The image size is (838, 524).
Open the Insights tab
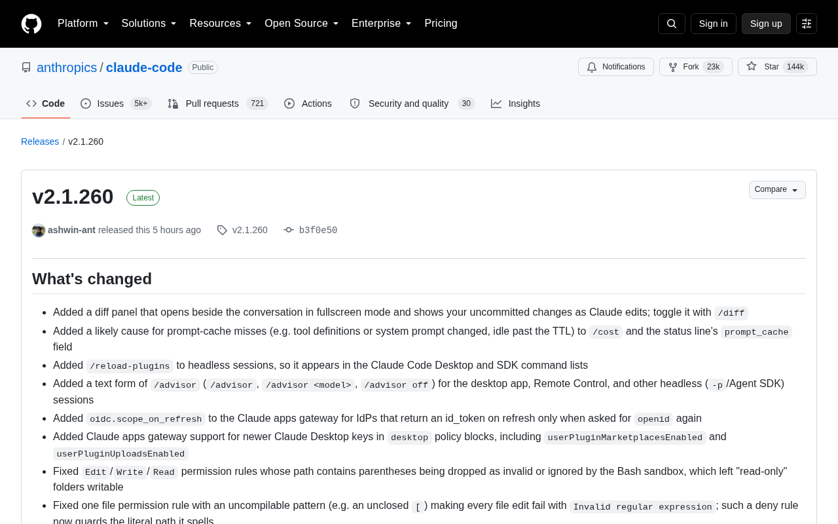(515, 103)
